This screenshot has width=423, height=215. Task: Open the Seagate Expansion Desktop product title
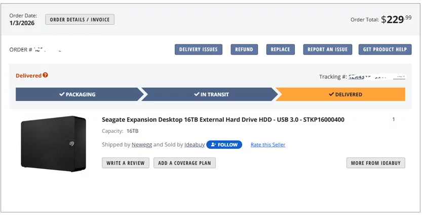223,120
